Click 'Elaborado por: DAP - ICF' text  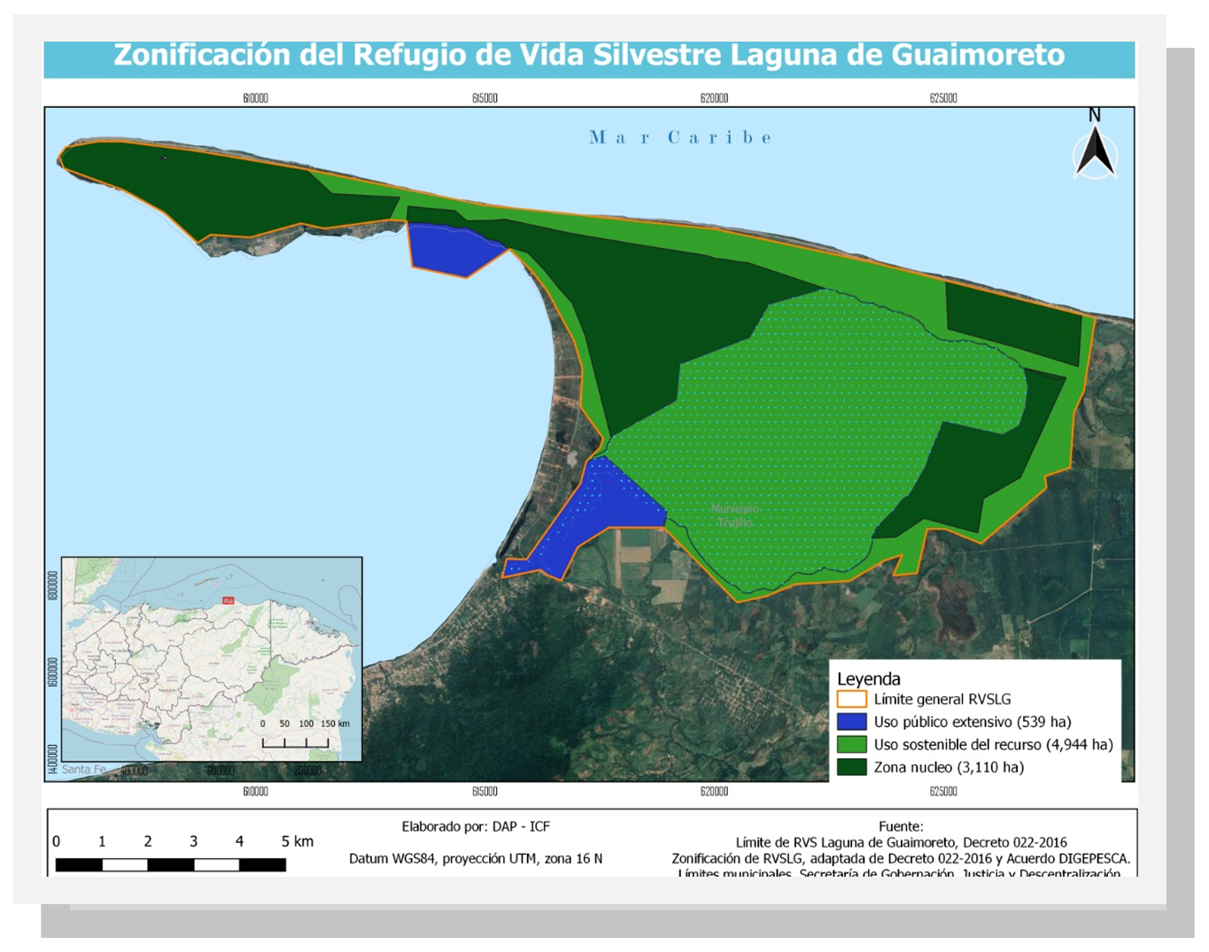click(x=476, y=826)
